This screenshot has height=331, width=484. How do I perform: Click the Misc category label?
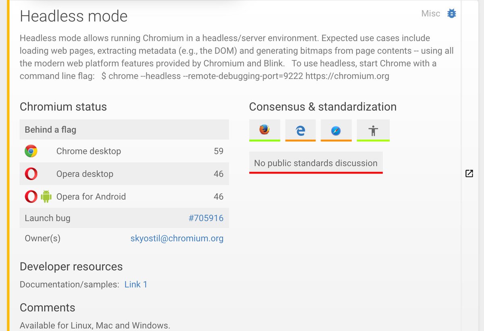tap(430, 14)
